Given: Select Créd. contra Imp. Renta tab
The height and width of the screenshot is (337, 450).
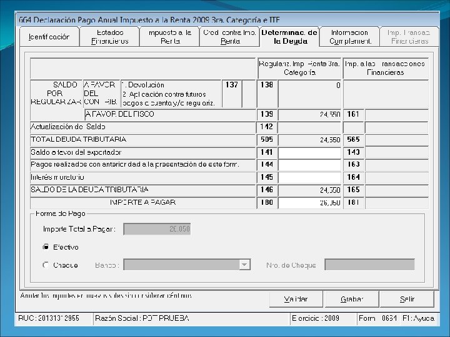Looking at the screenshot, I should pyautogui.click(x=229, y=37).
